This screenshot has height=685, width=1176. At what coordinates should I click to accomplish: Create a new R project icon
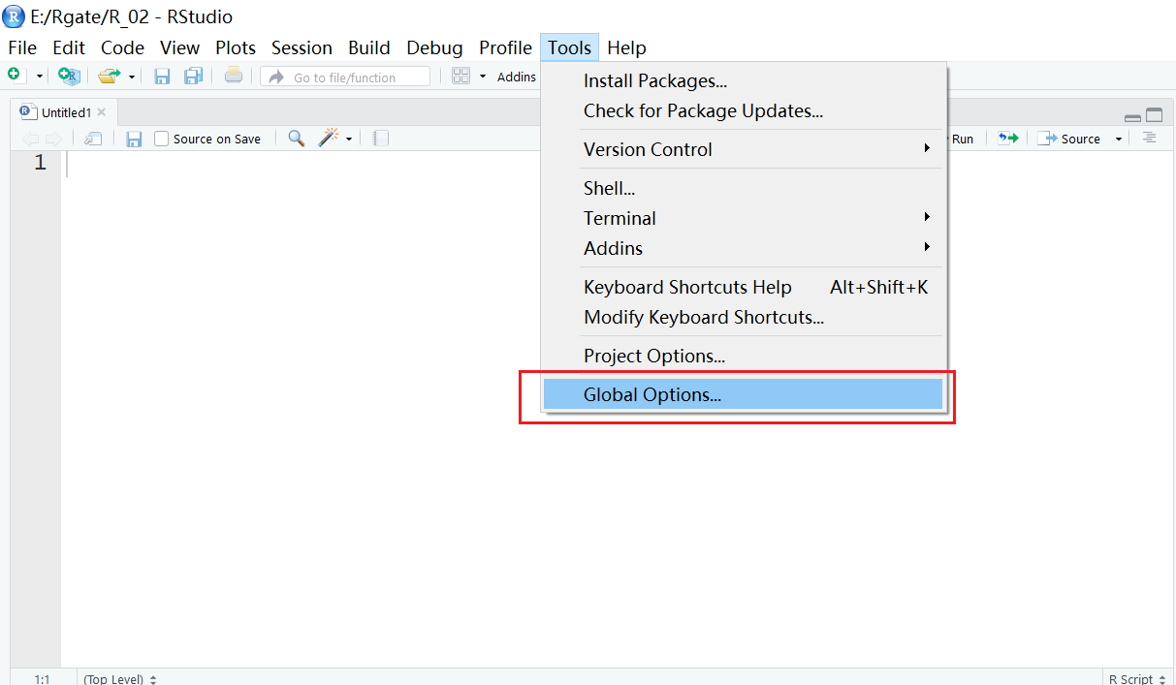(68, 76)
